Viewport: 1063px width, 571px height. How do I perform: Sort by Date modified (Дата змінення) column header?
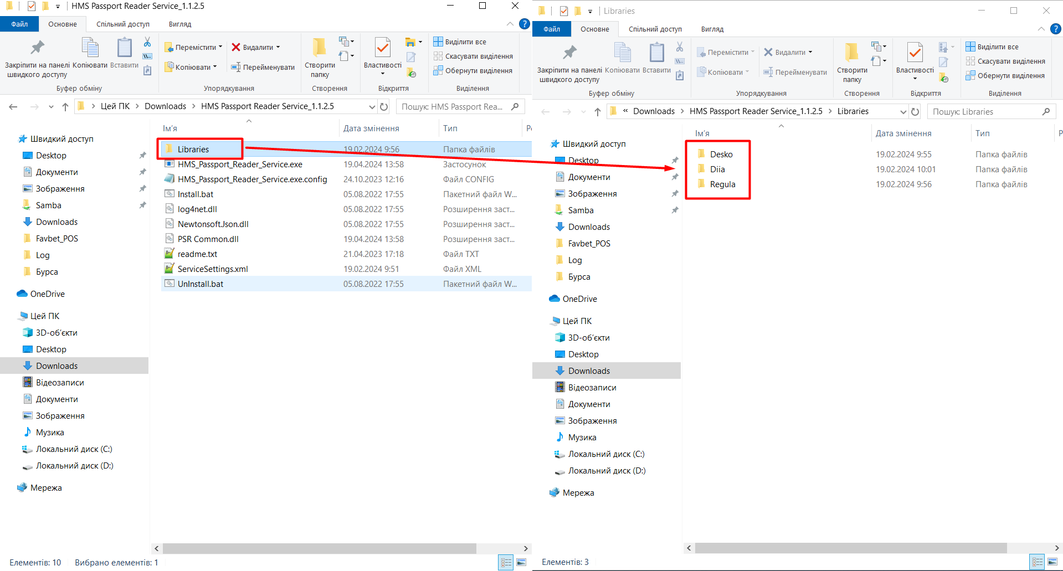pos(371,128)
